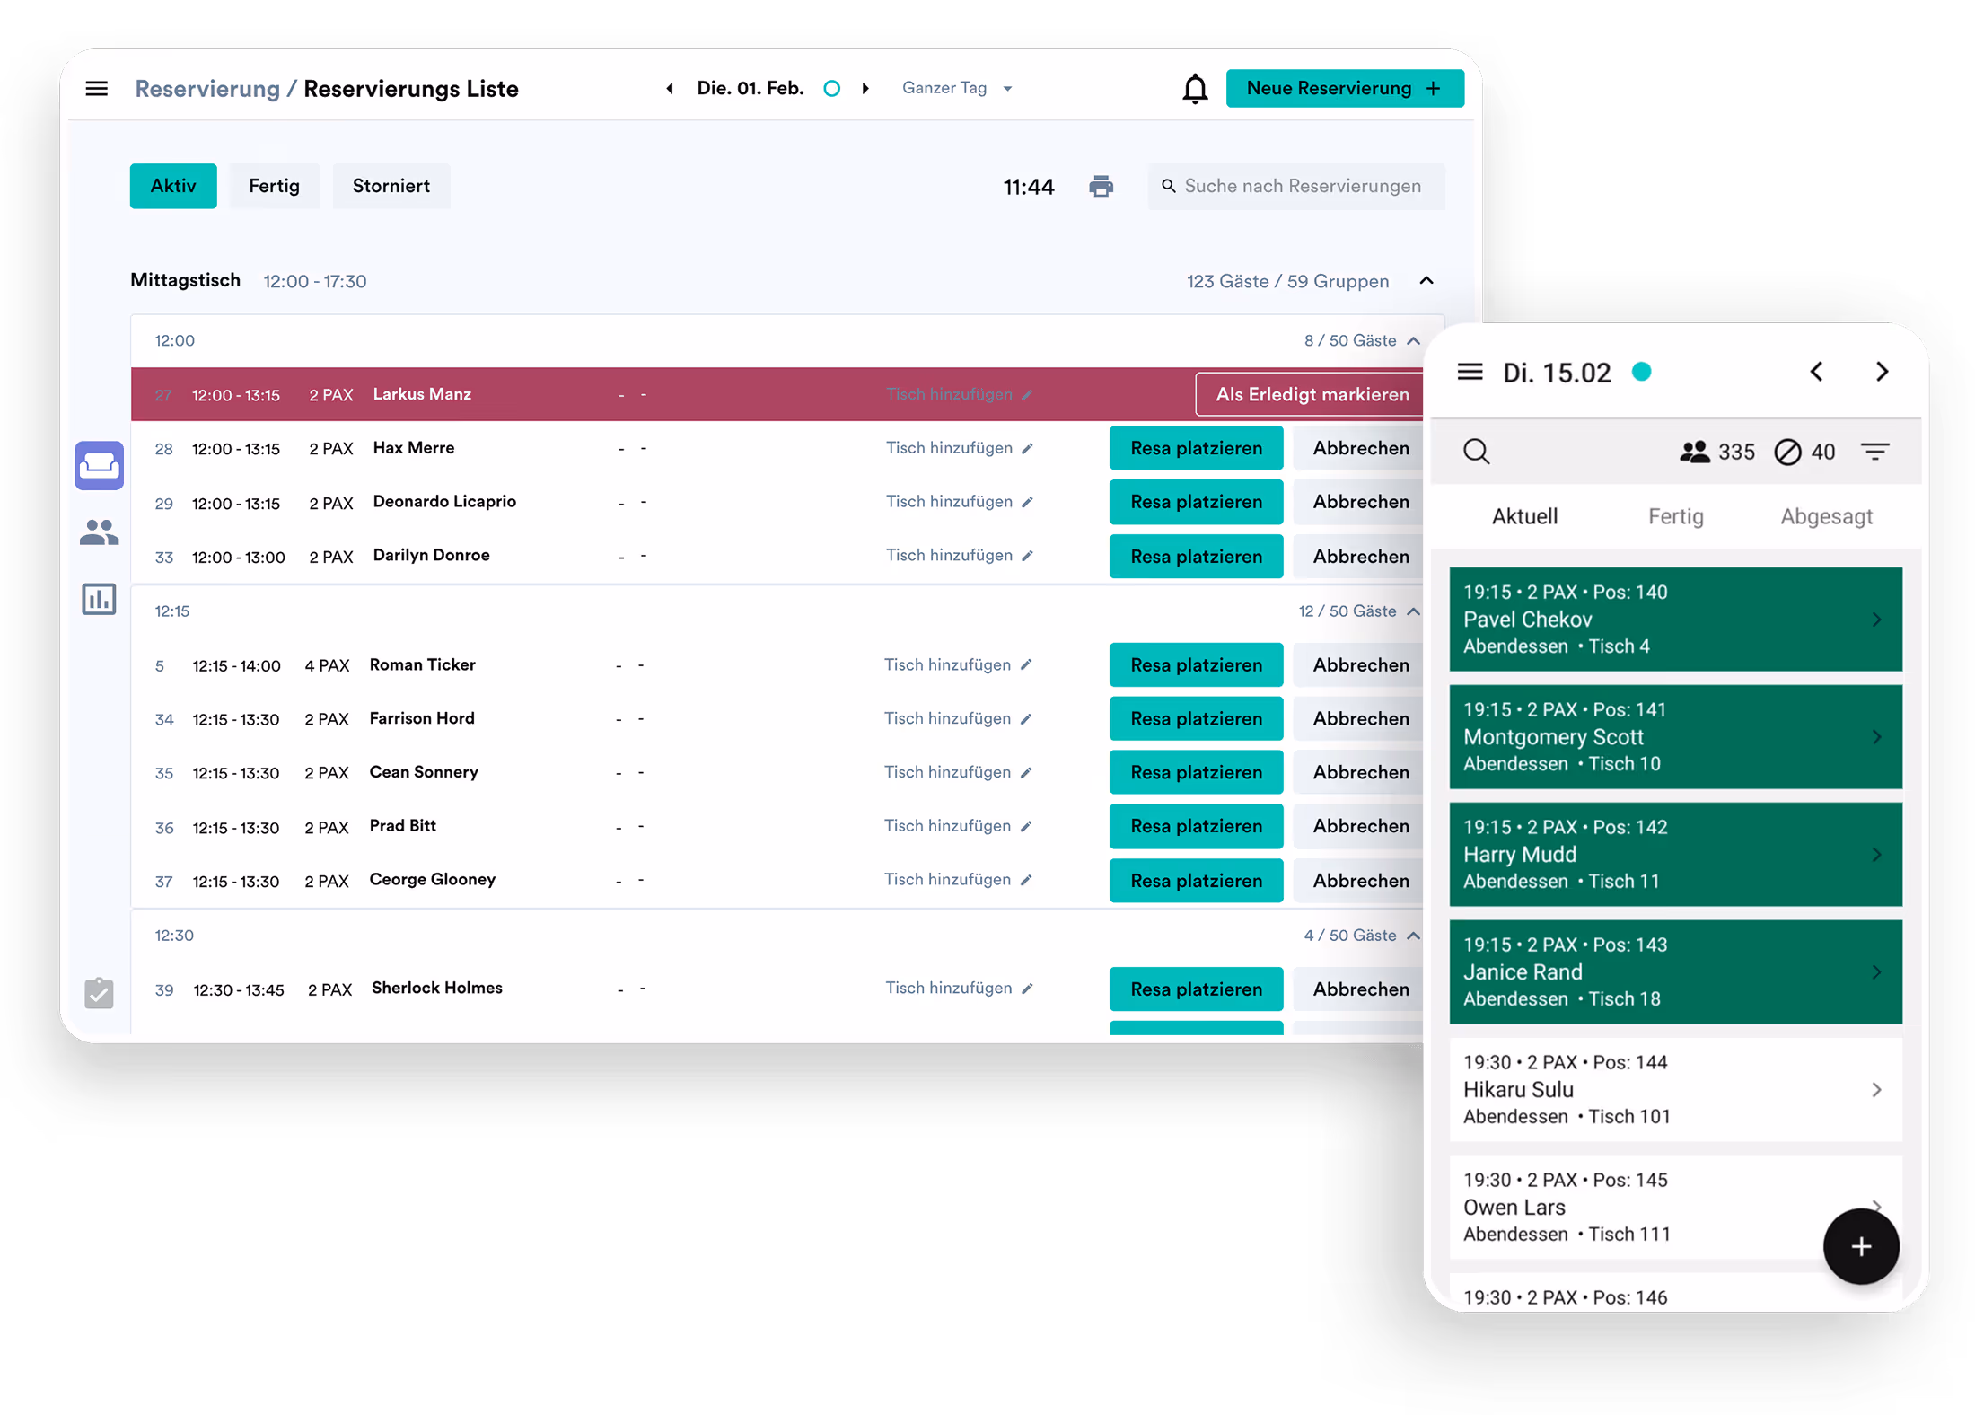Screen dimensions: 1975x1415
Task: Collapse the 12:15 time slot group
Action: point(1414,611)
